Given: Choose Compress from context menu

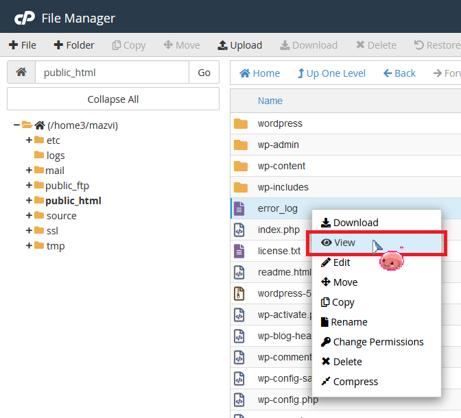Looking at the screenshot, I should pos(377,382).
